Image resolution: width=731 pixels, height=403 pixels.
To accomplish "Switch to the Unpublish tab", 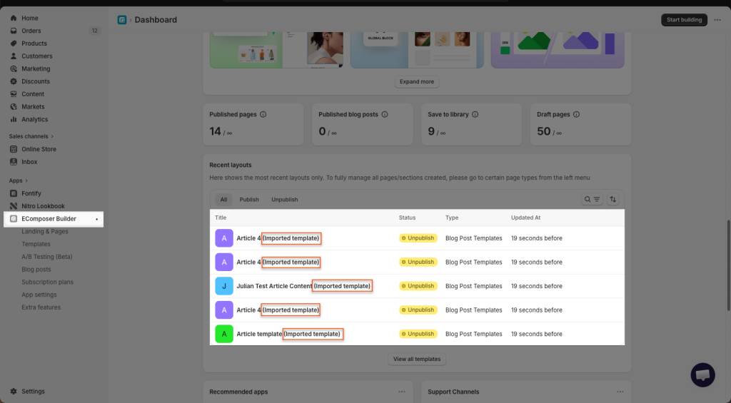I will point(284,200).
